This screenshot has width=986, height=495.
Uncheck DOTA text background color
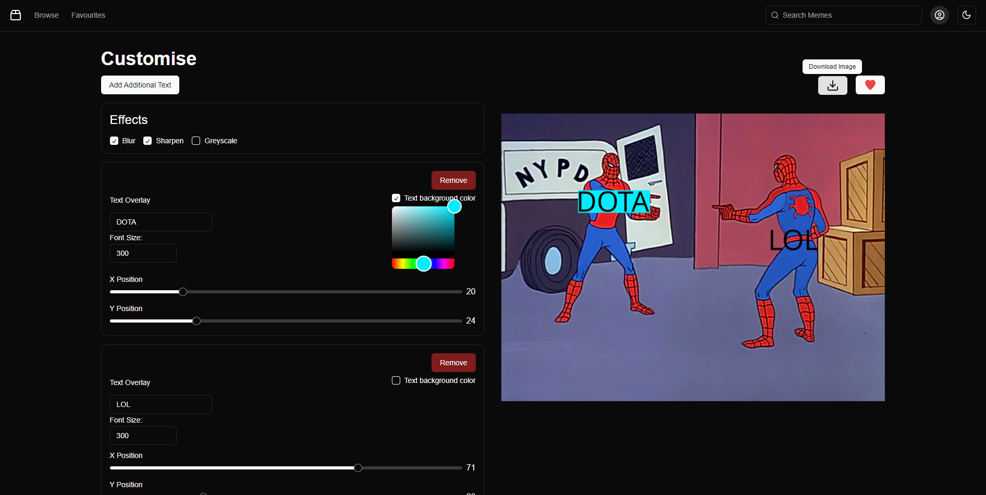396,198
